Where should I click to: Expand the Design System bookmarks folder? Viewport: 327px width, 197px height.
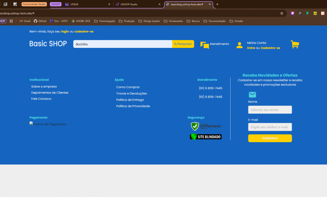point(149,21)
